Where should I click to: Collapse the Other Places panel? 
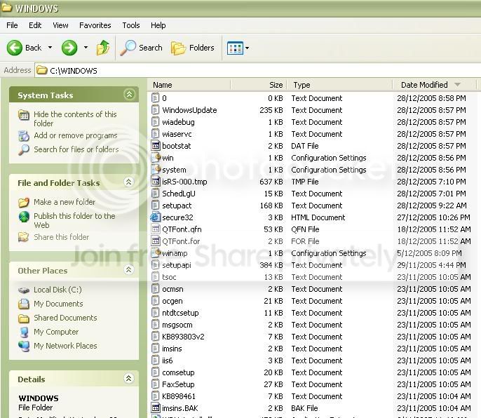click(128, 270)
